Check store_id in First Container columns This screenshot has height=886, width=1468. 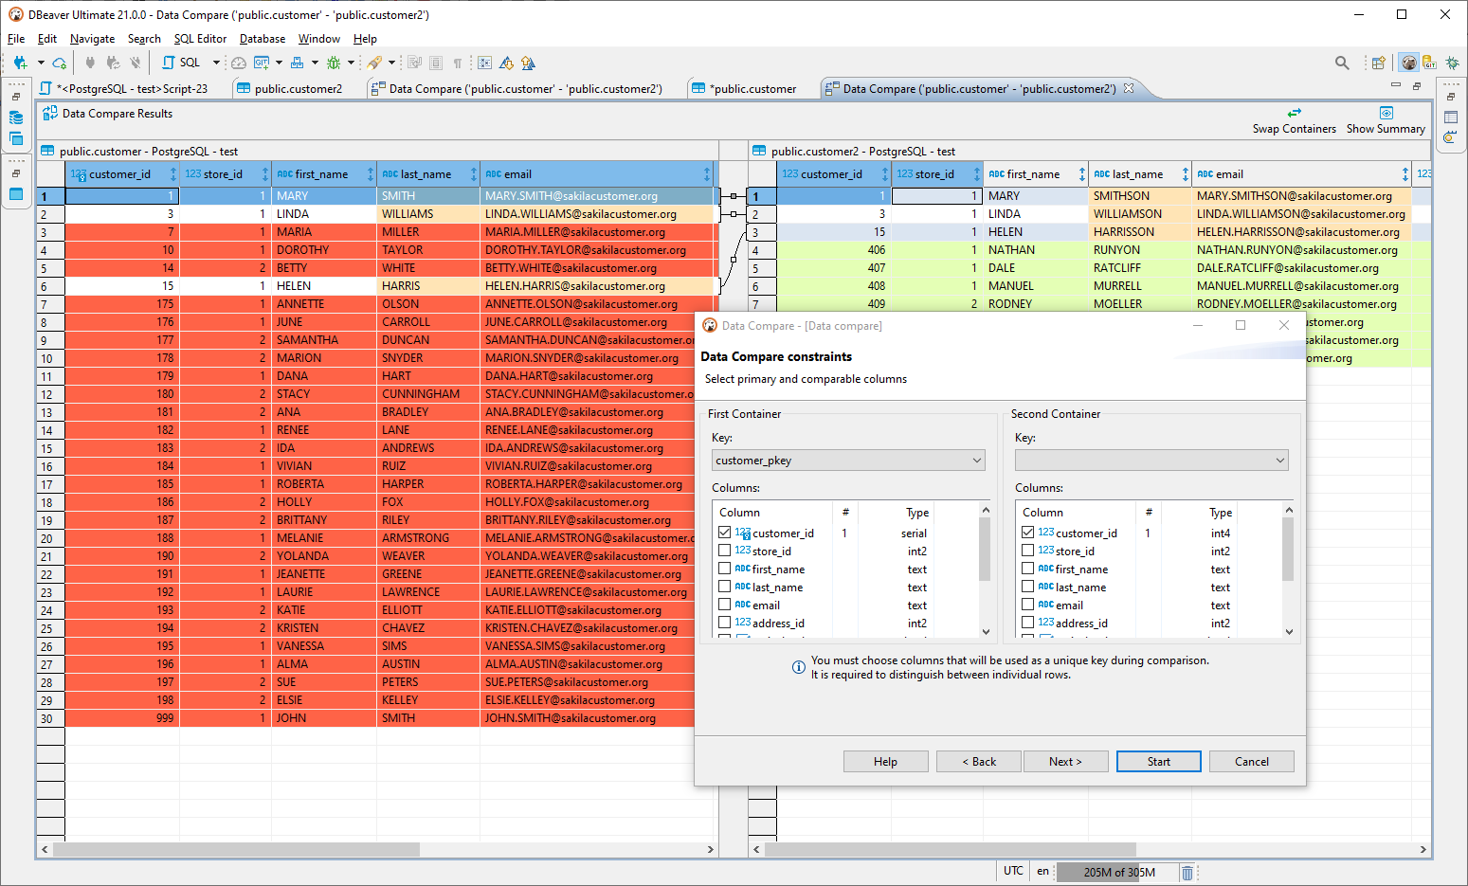tap(725, 551)
